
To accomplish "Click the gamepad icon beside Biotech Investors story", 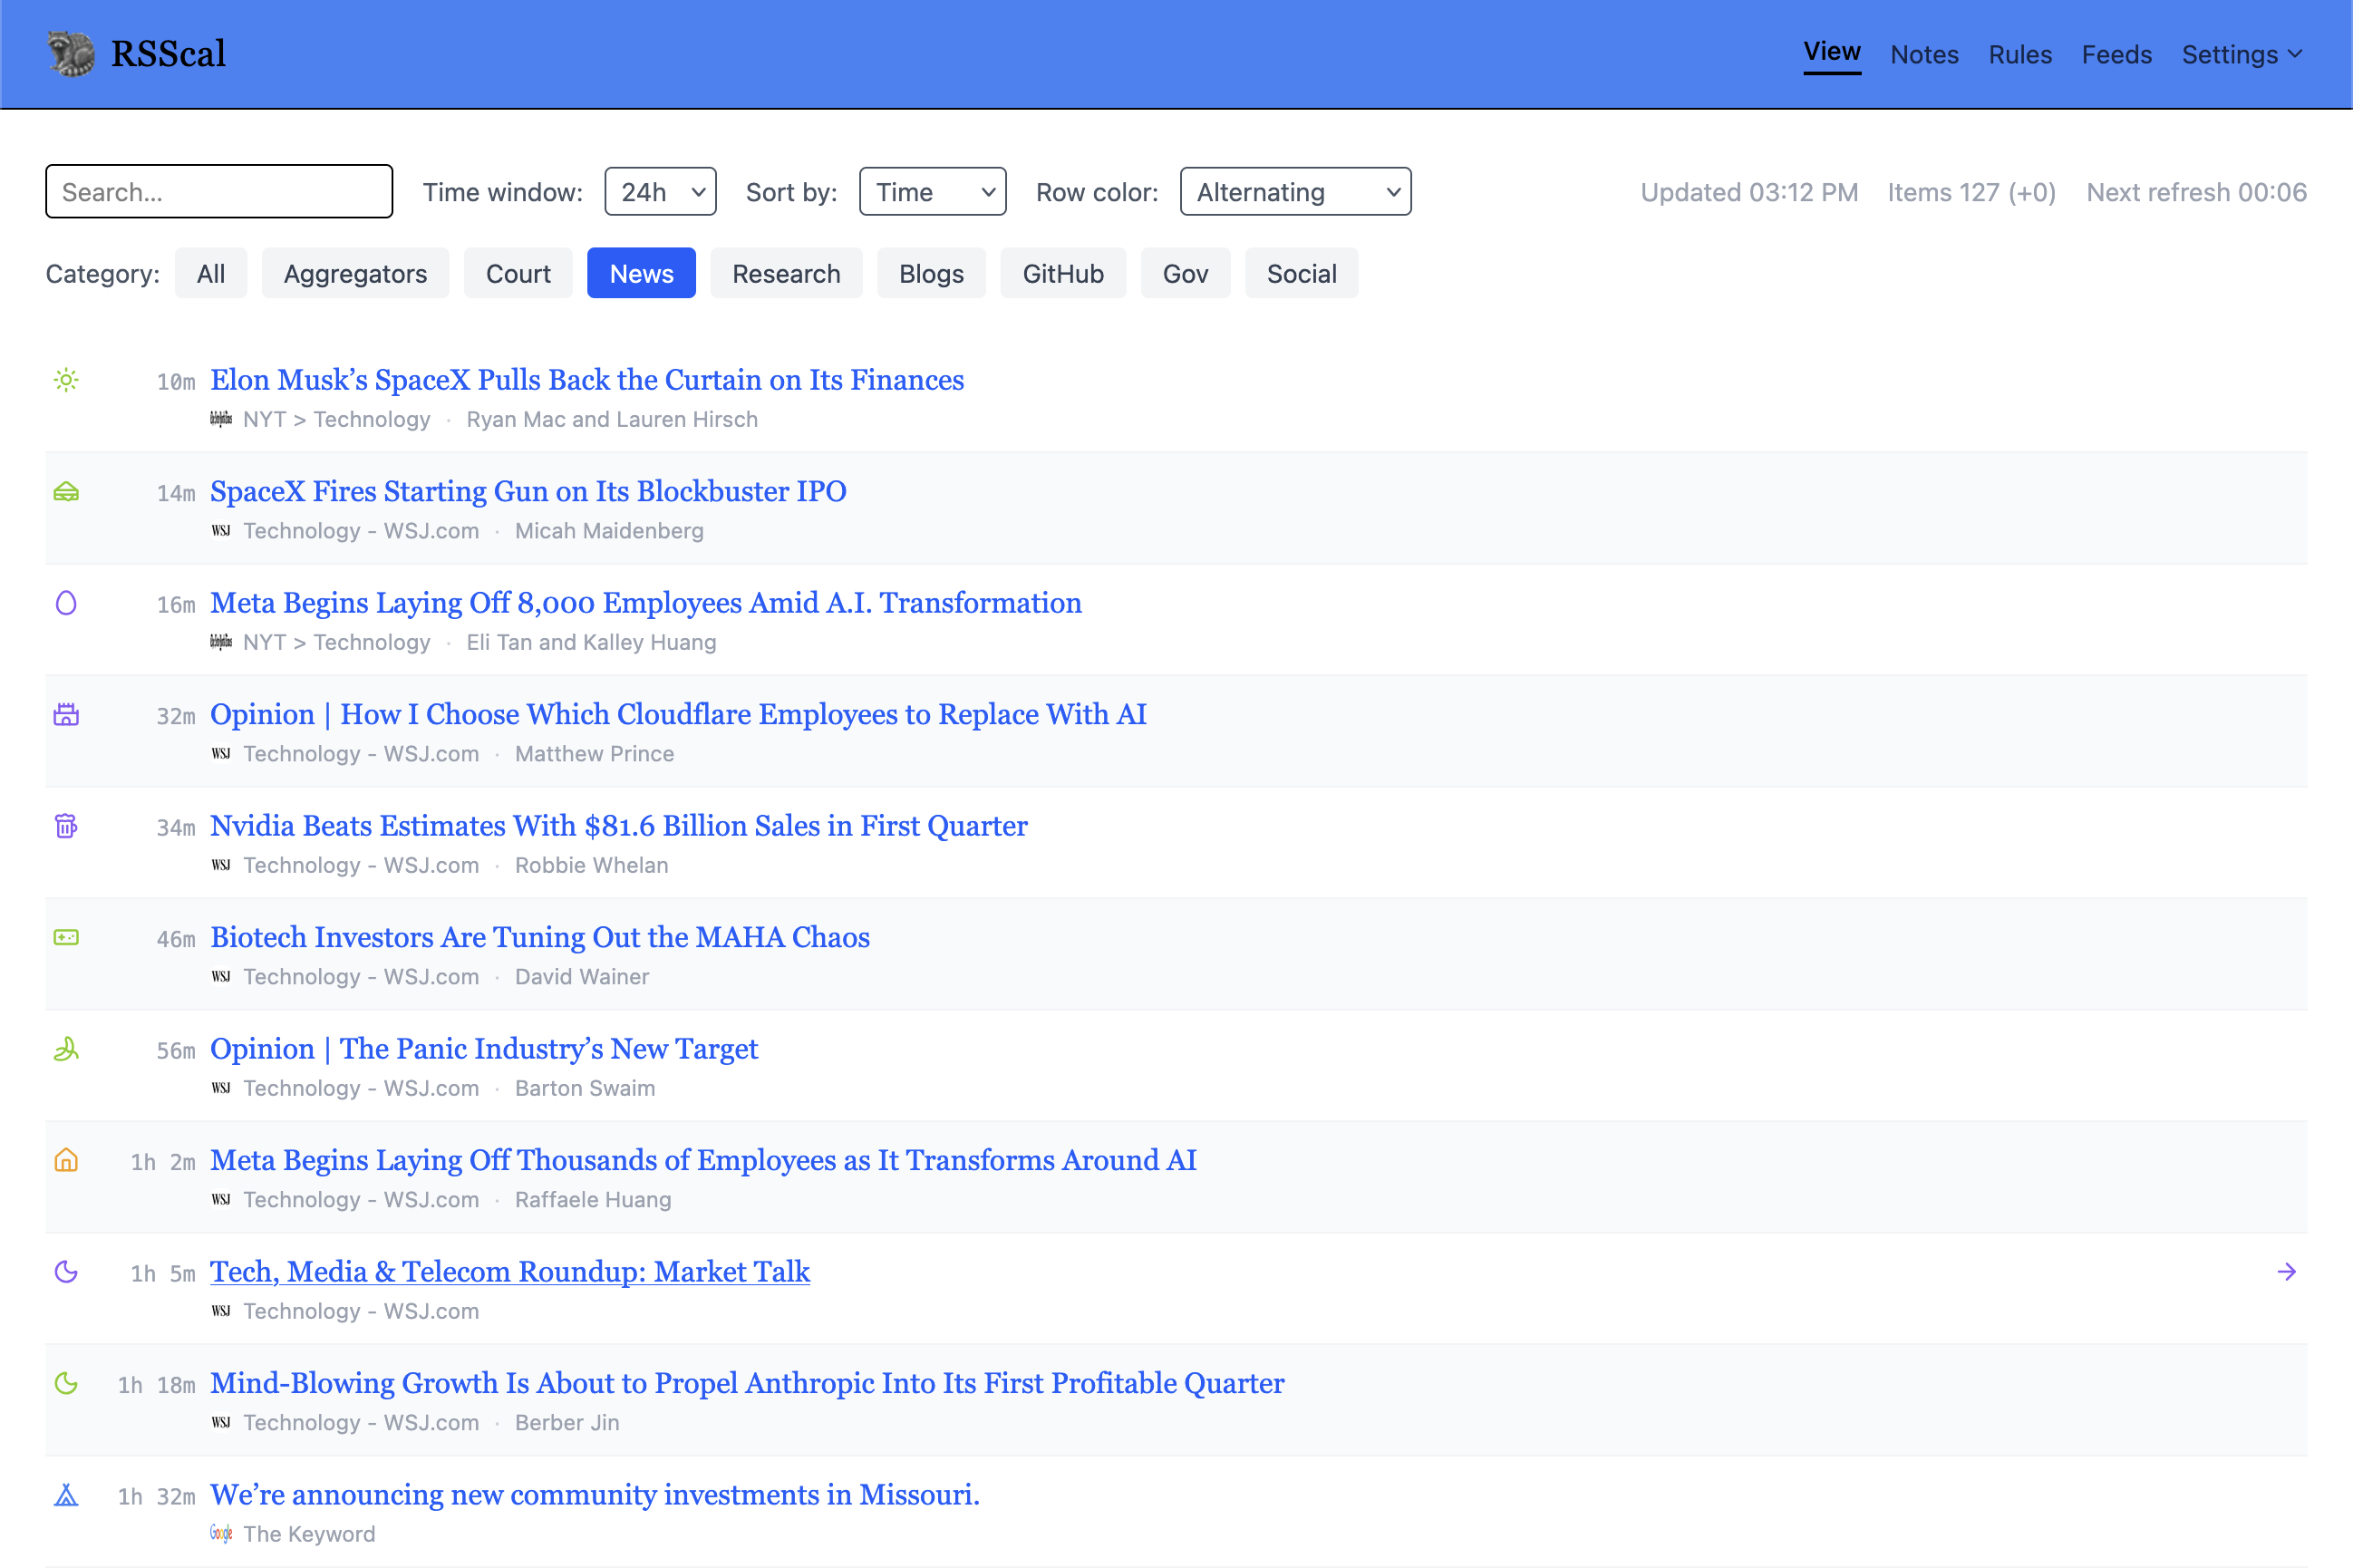I will coord(66,938).
